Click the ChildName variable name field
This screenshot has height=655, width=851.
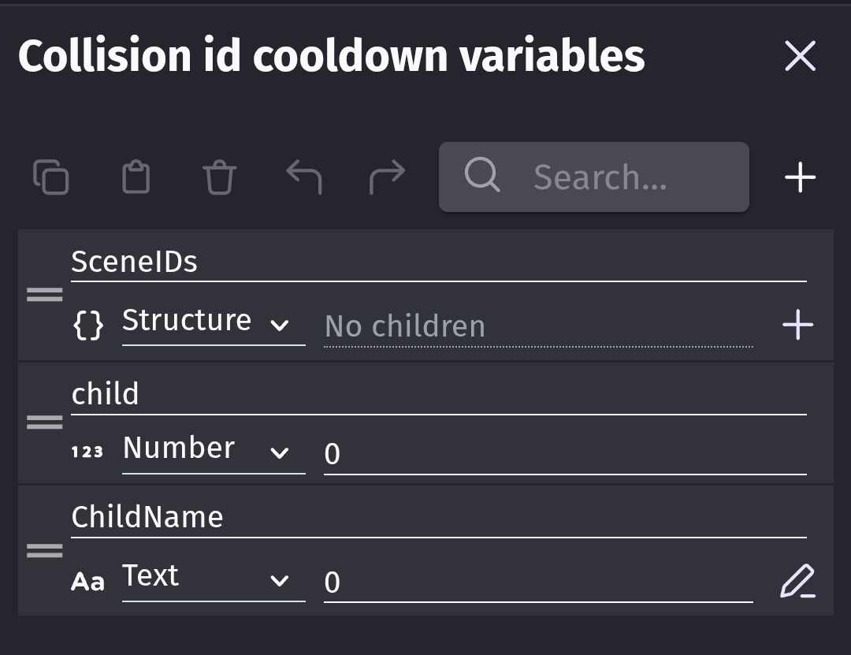438,518
